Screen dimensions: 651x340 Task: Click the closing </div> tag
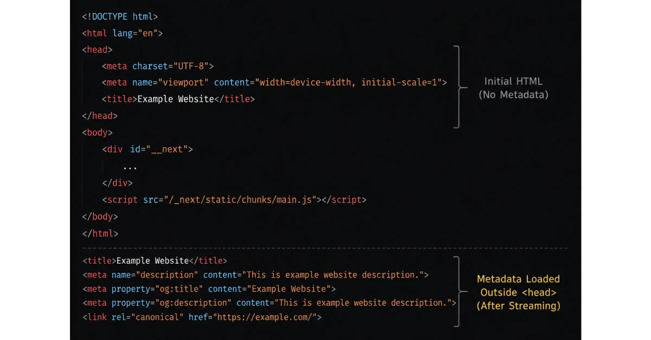tap(117, 182)
